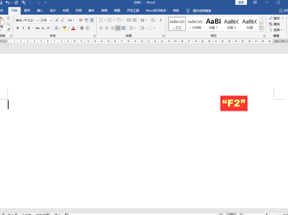The image size is (288, 215).
Task: Open the 插入 tab
Action: point(40,11)
